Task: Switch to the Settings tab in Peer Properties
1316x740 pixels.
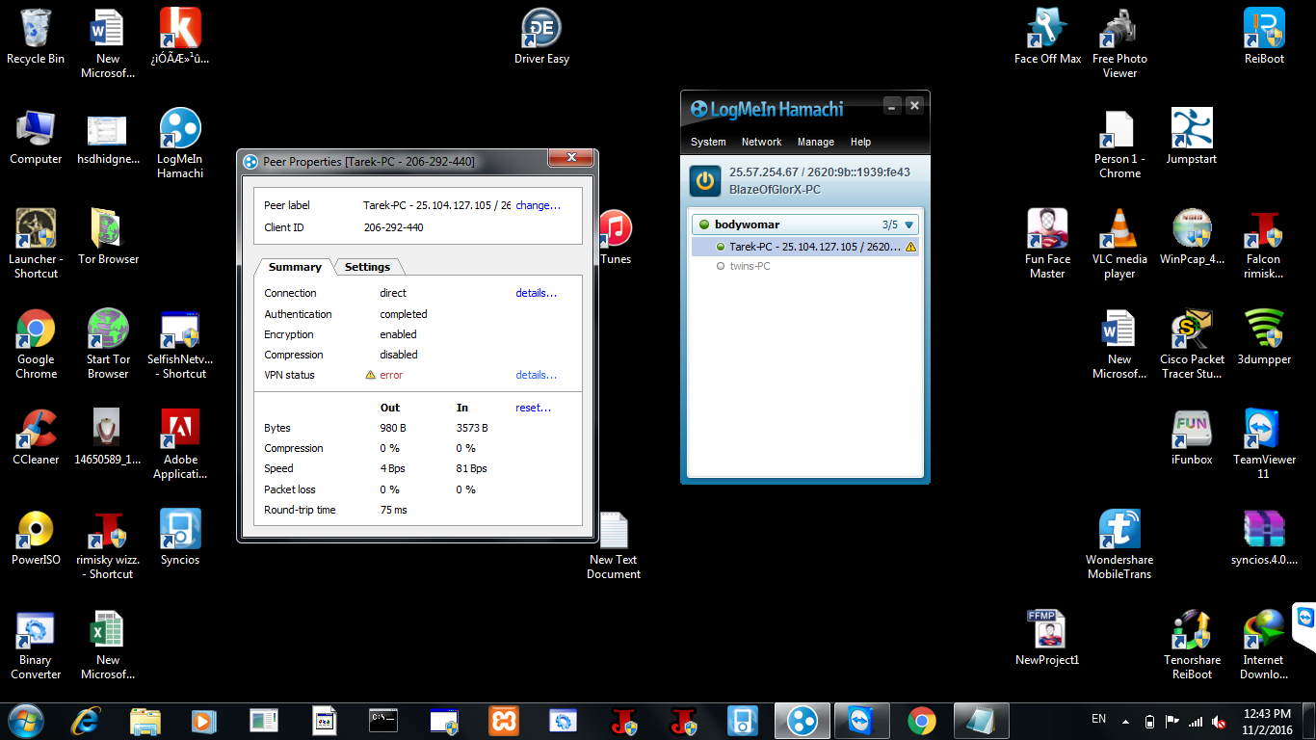Action: [x=367, y=267]
